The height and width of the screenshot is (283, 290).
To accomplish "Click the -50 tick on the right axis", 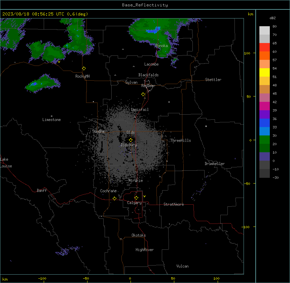I will coord(247,184).
